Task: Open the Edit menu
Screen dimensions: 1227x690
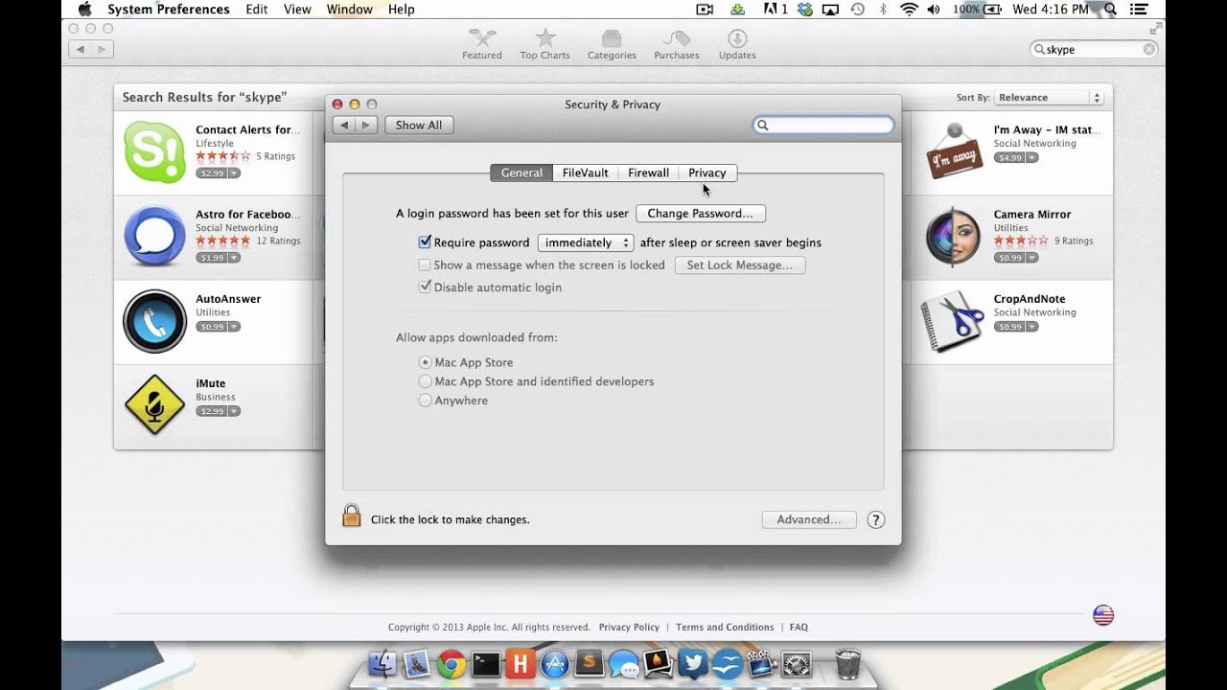Action: coord(257,10)
